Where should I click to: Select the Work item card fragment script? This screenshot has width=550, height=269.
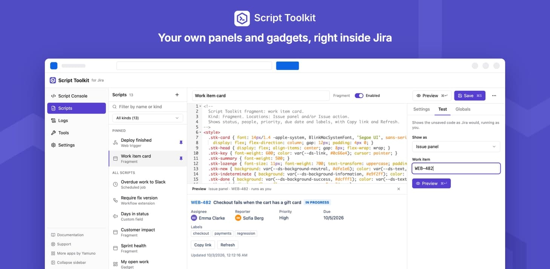(x=148, y=158)
